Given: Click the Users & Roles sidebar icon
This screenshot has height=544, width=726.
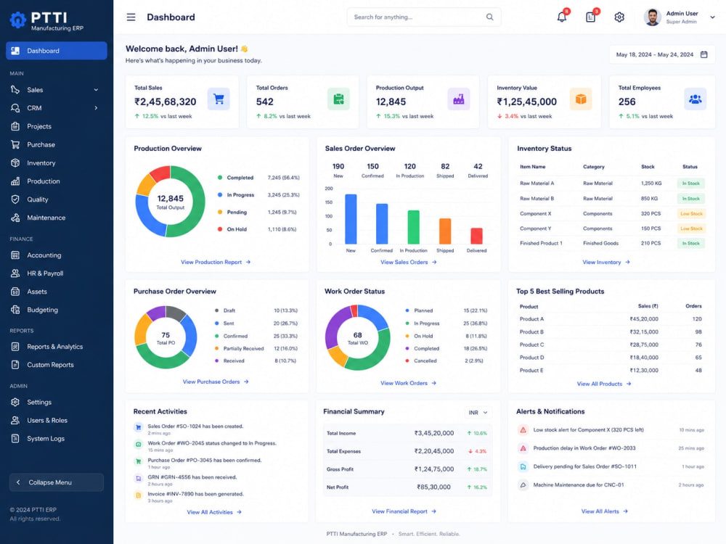Looking at the screenshot, I should pos(15,420).
